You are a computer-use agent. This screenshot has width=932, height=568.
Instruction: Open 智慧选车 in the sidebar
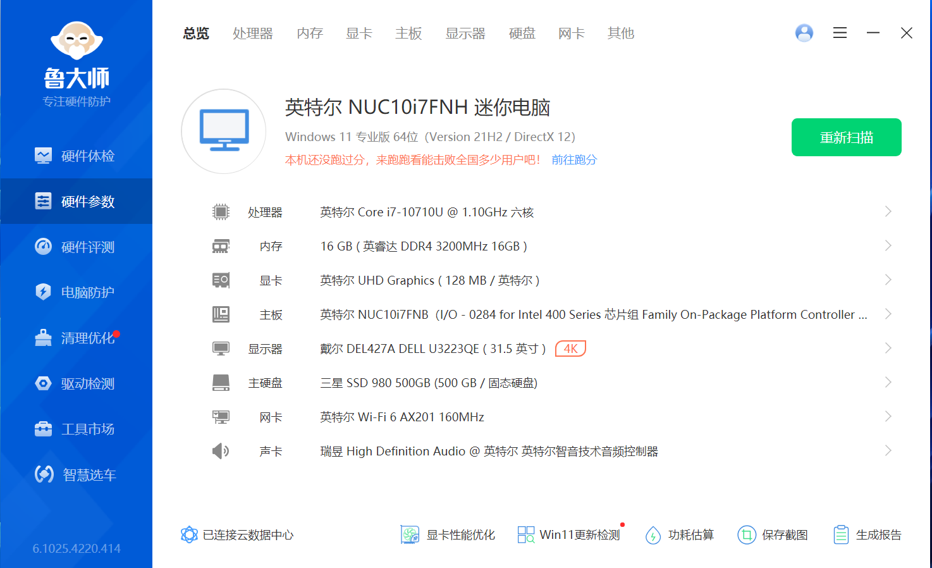(x=76, y=474)
